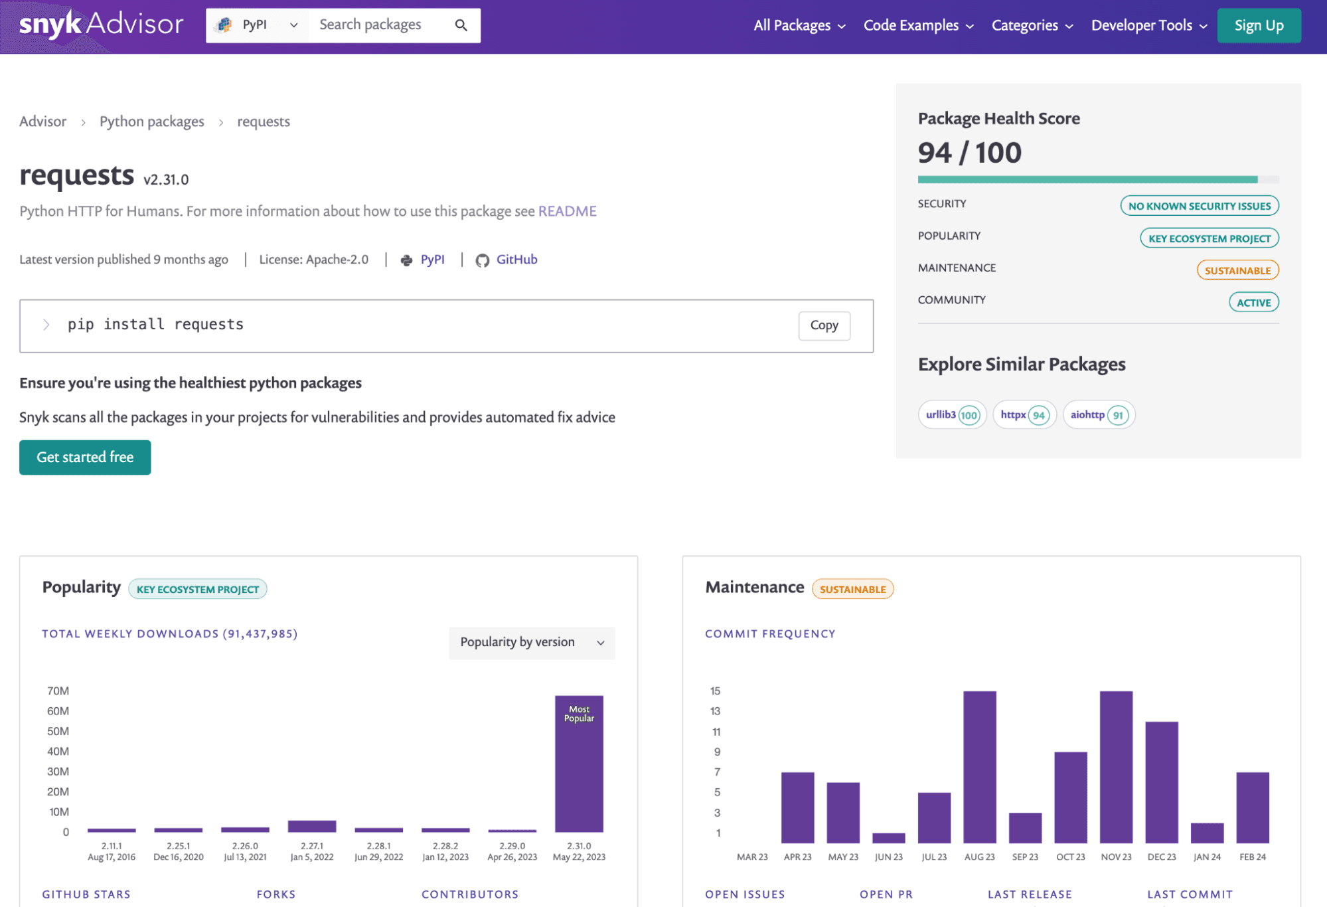Click the search magnifier icon
The width and height of the screenshot is (1327, 907).
click(x=462, y=25)
